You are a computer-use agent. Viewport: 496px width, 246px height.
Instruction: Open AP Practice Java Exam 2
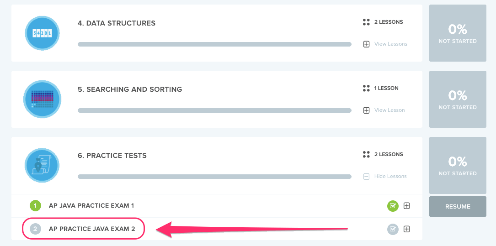pos(92,229)
